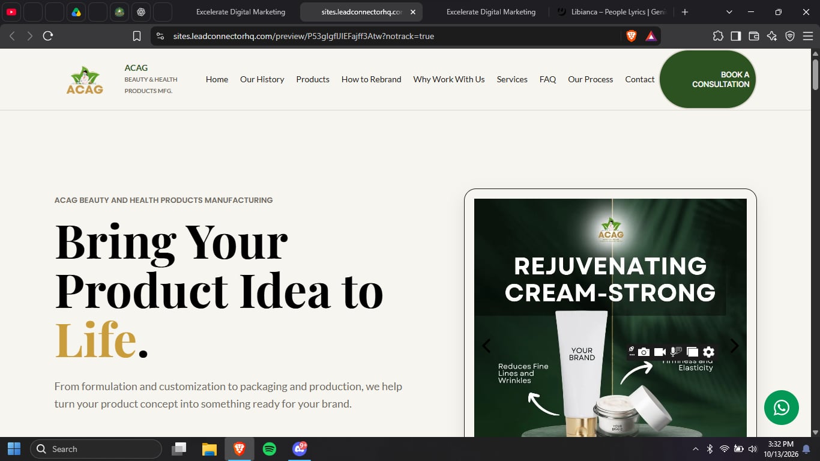The image size is (820, 461).
Task: Open the Why Work With Us link
Action: pos(449,79)
